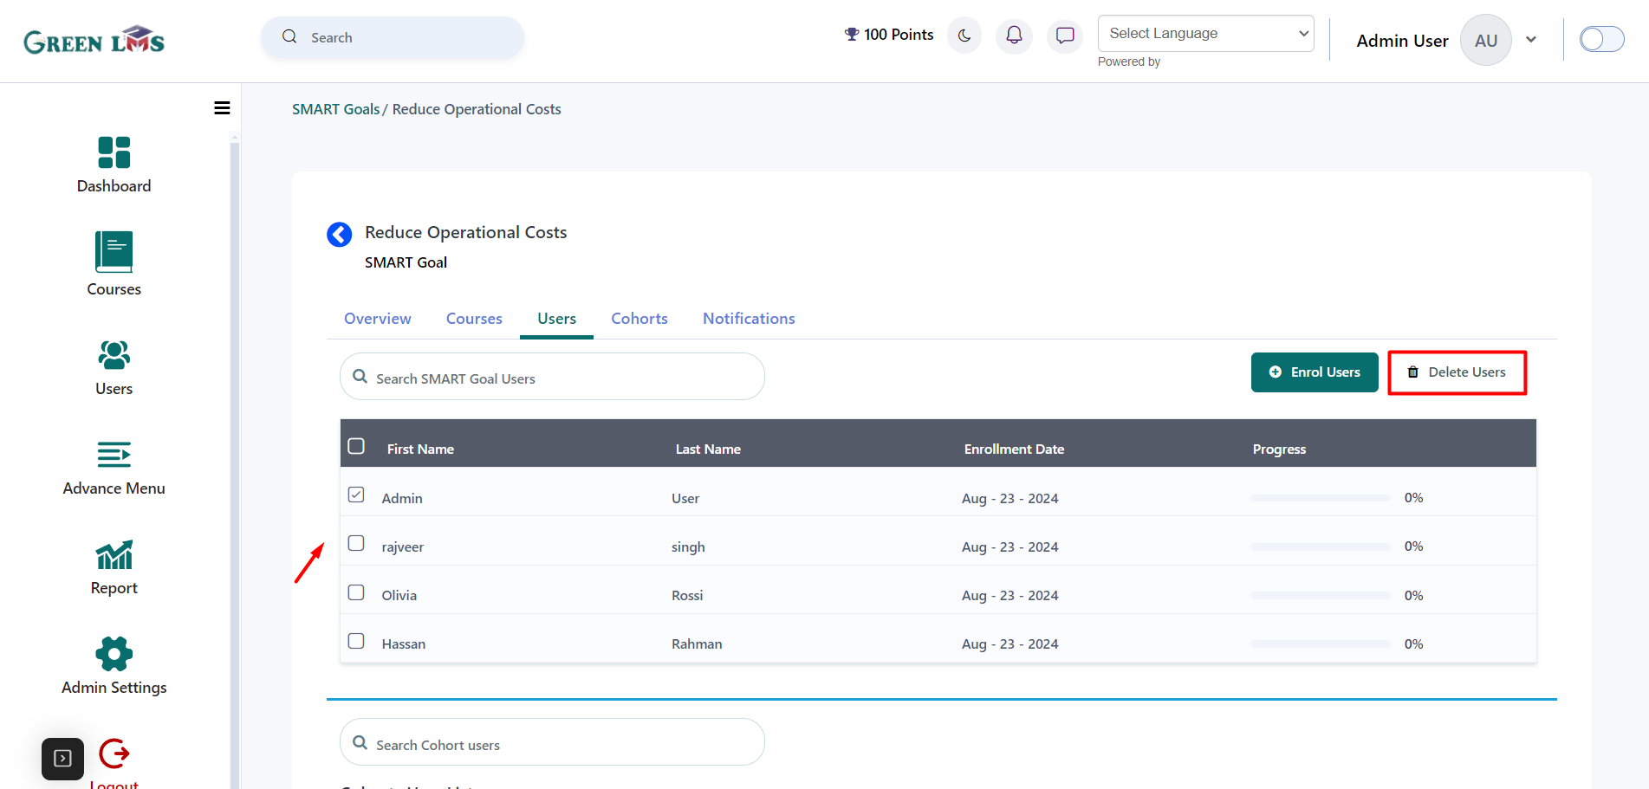Click the Enrol Users button
Viewport: 1649px width, 789px height.
1315,372
